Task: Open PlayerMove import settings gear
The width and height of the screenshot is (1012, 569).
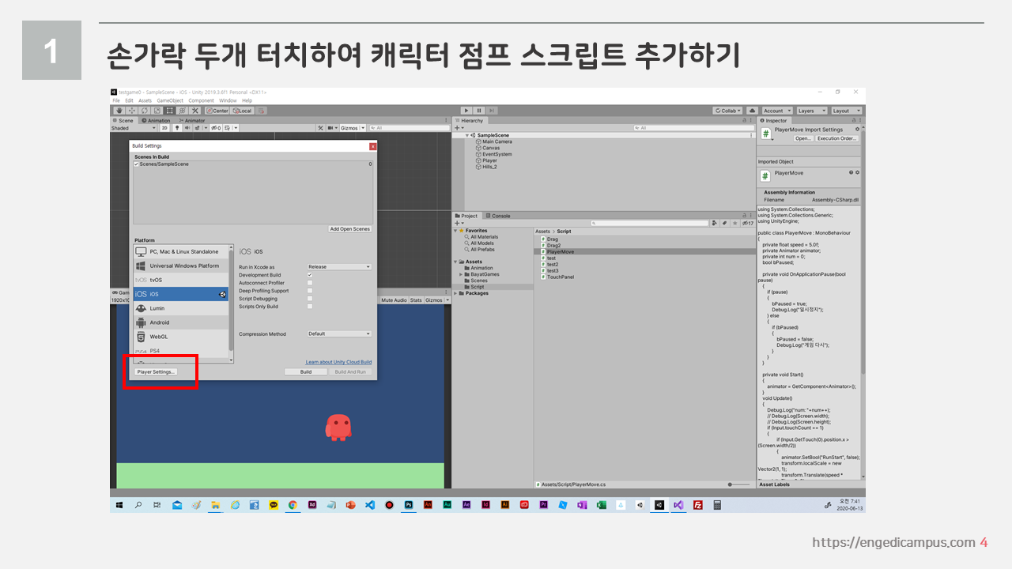Action: point(857,129)
